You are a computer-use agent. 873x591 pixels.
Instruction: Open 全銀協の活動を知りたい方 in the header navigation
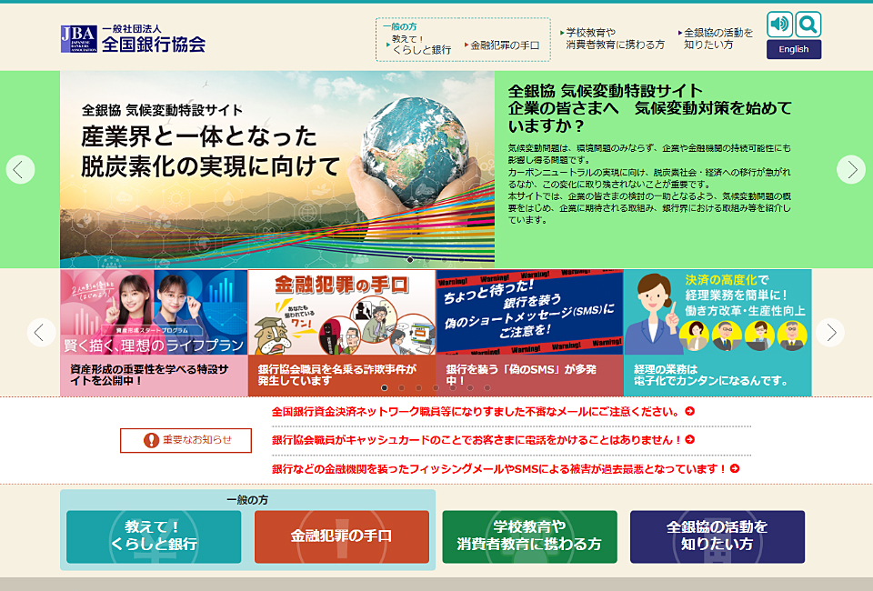[716, 38]
